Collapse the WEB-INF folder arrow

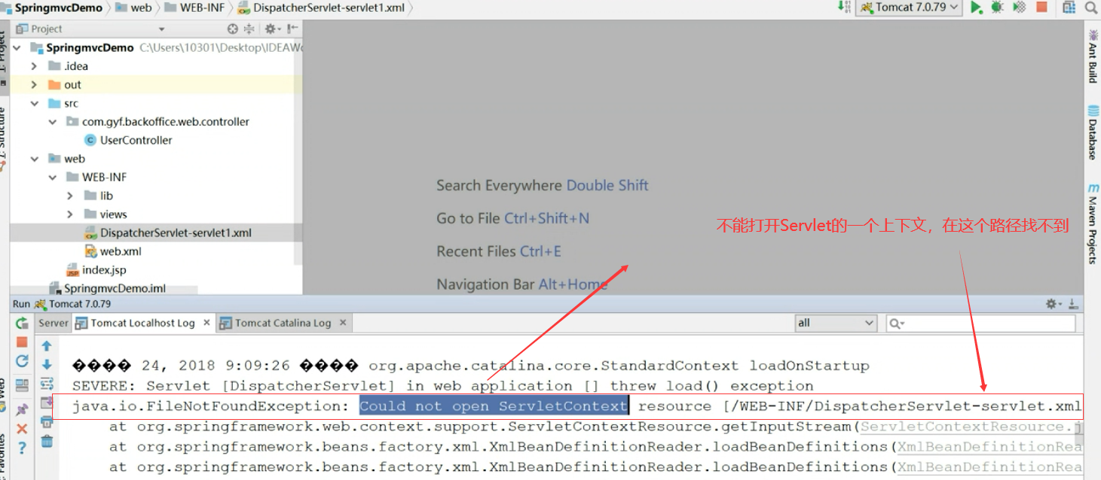tap(53, 178)
